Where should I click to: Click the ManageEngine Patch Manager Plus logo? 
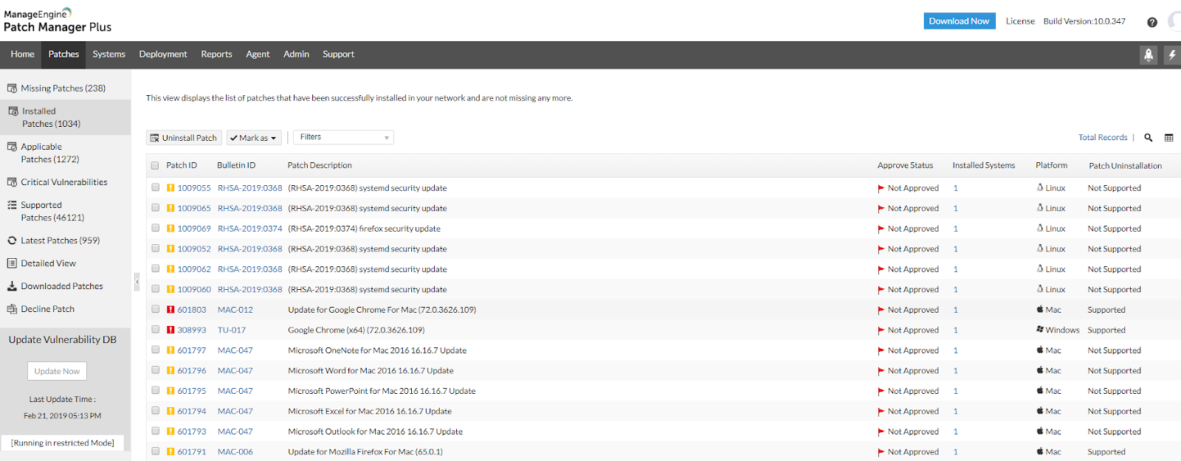coord(58,21)
